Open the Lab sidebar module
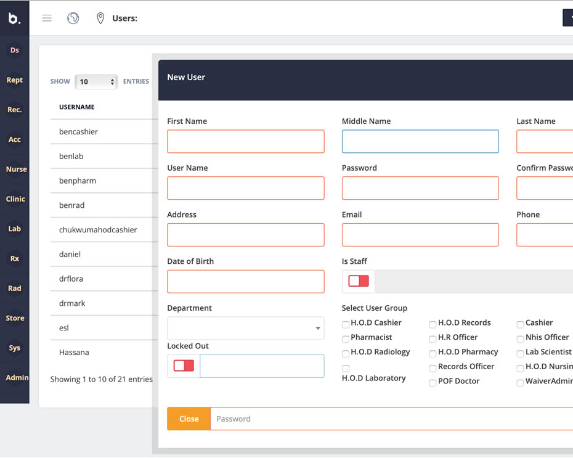This screenshot has width=573, height=458. [15, 229]
